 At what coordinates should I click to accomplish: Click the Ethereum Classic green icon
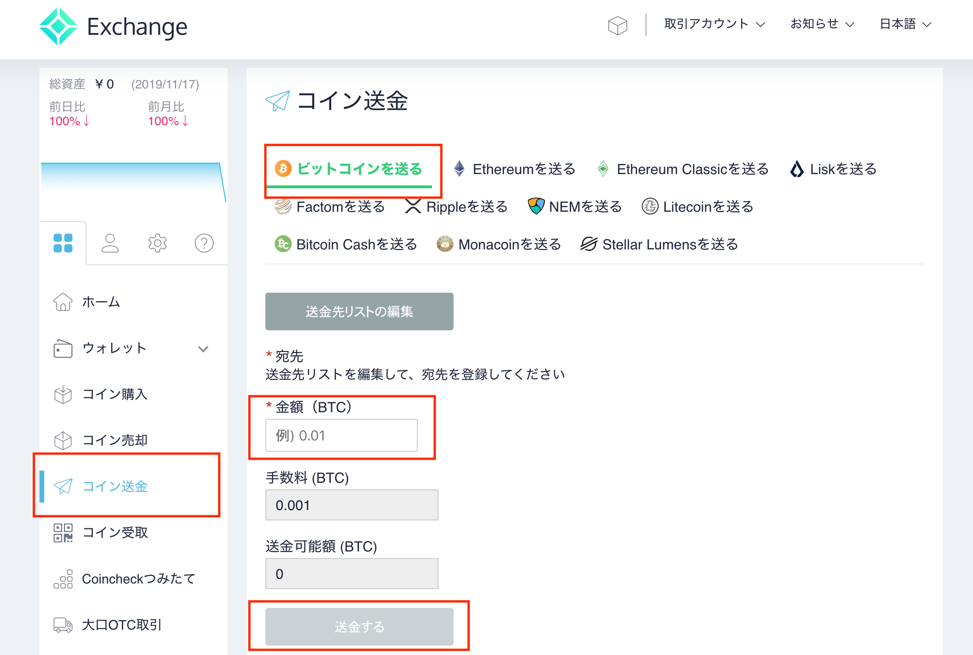[x=603, y=168]
